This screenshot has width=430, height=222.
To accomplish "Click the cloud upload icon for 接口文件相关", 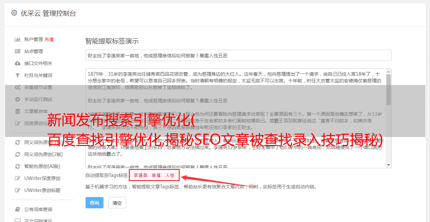I will [x=18, y=63].
